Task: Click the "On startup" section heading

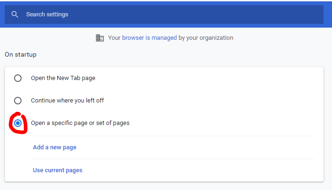Action: coord(21,55)
